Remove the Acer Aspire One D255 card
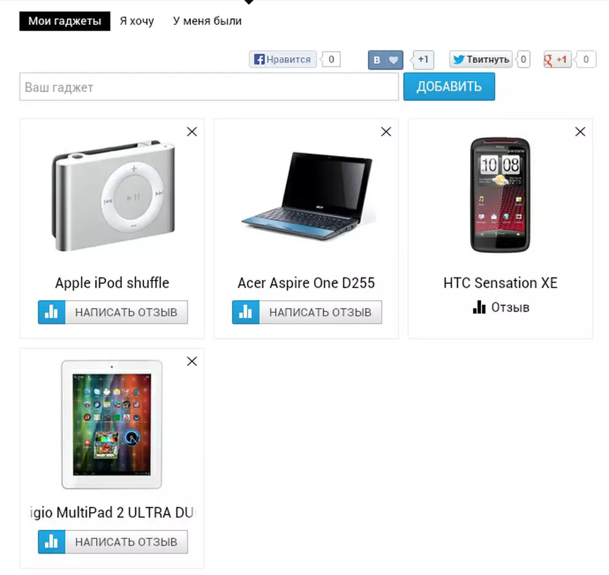The image size is (609, 575). 386,132
